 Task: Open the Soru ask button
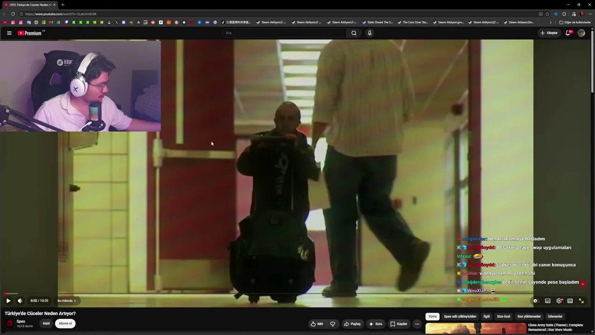point(376,324)
